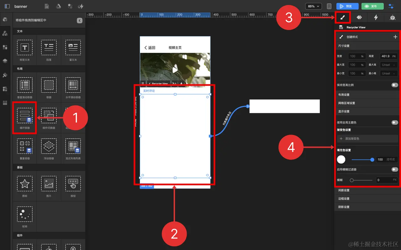
Task: Select the white list item box on canvas
Action: [284, 106]
